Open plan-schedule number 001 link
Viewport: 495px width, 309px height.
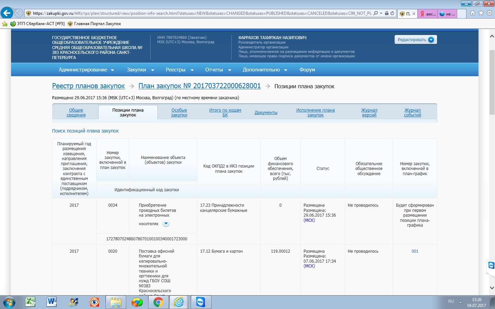[415, 251]
